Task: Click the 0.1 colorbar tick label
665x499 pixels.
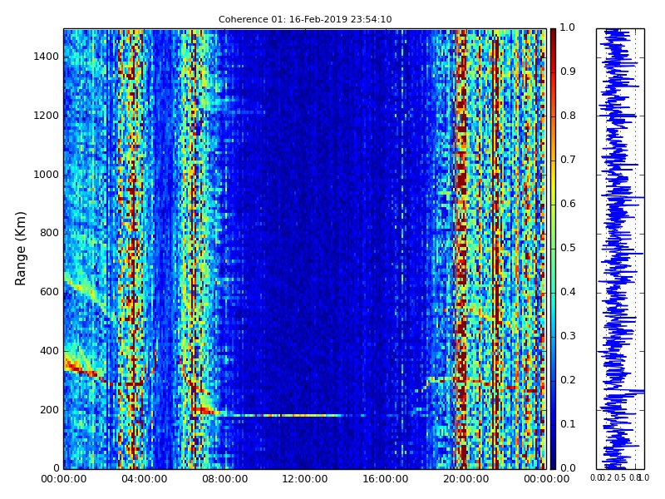Action: pyautogui.click(x=568, y=424)
